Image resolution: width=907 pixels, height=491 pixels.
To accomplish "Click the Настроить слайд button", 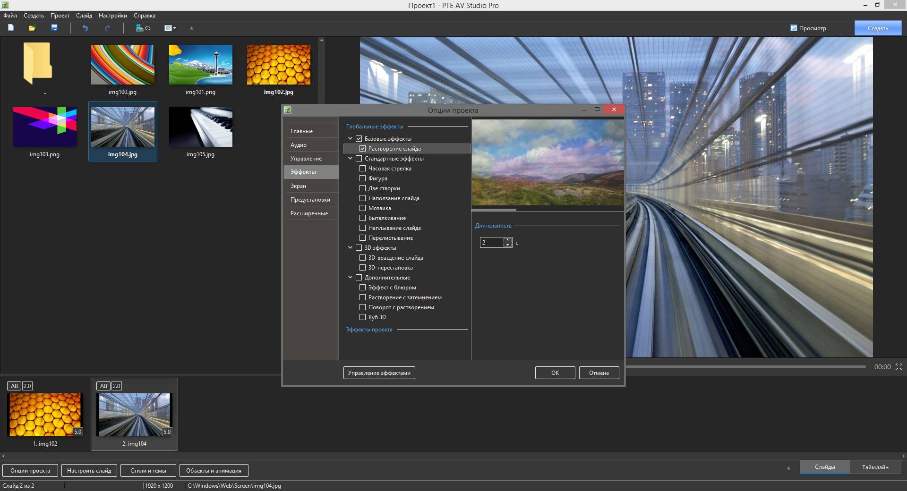I will point(89,471).
